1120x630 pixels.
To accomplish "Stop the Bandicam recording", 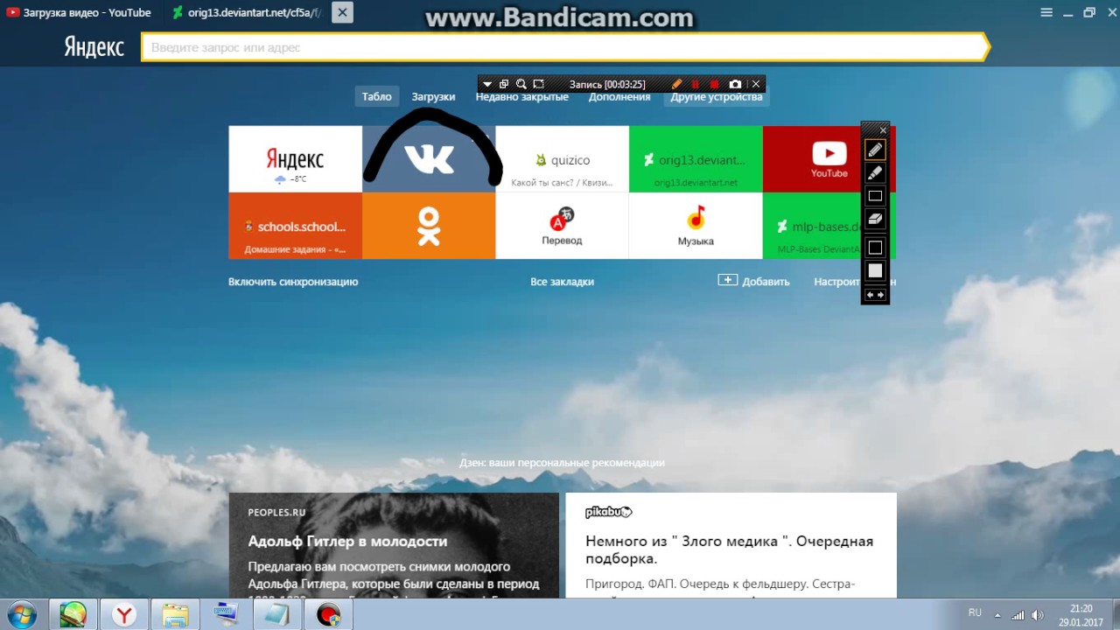I will point(714,84).
